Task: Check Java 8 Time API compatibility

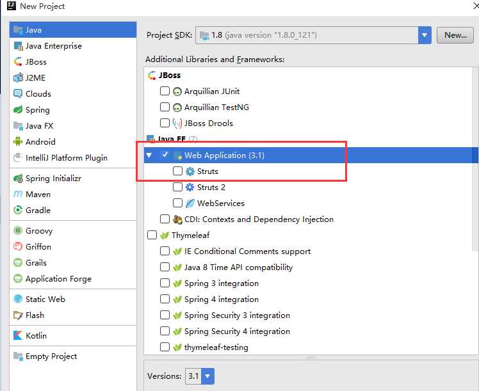Action: (165, 267)
